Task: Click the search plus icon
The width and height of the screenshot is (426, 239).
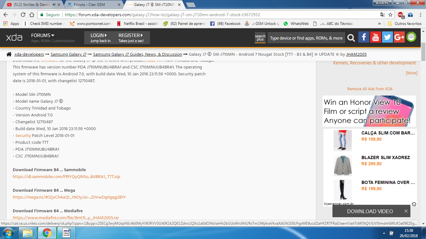Action: (260, 38)
